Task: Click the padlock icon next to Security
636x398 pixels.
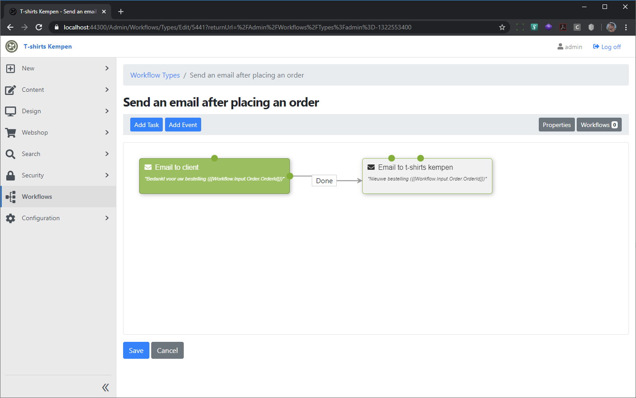Action: pyautogui.click(x=10, y=175)
